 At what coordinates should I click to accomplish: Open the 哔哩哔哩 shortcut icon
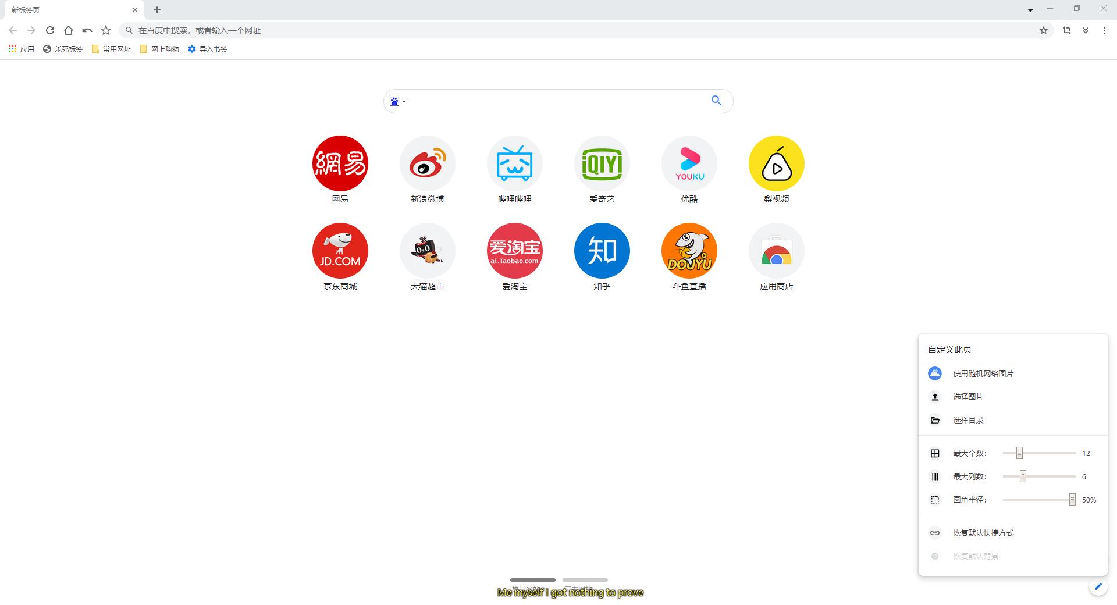tap(515, 163)
